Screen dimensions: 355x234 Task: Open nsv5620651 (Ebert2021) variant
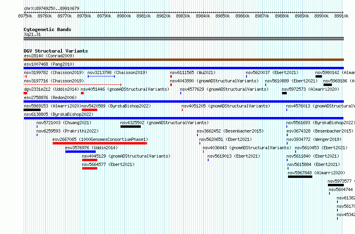(225, 139)
